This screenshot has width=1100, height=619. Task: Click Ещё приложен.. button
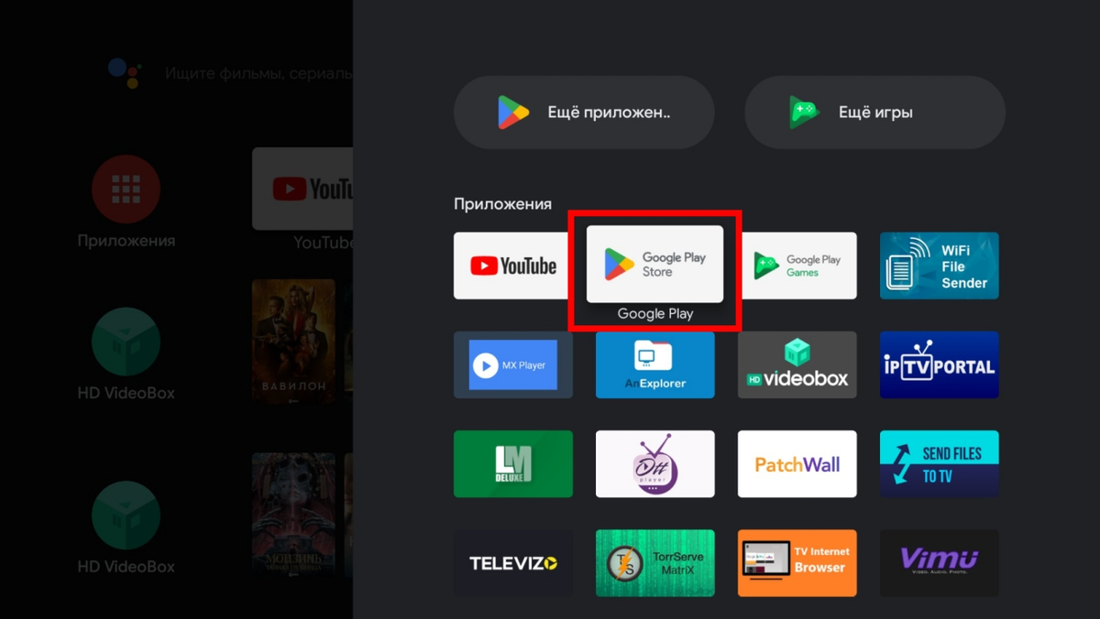584,113
